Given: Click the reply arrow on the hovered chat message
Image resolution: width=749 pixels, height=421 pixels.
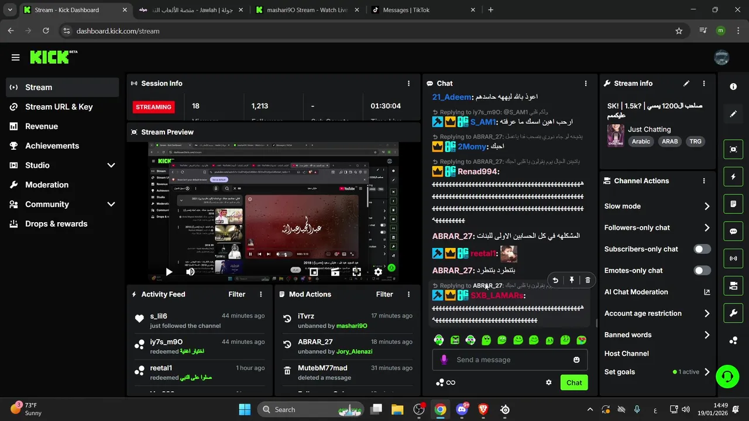Looking at the screenshot, I should pos(555,280).
